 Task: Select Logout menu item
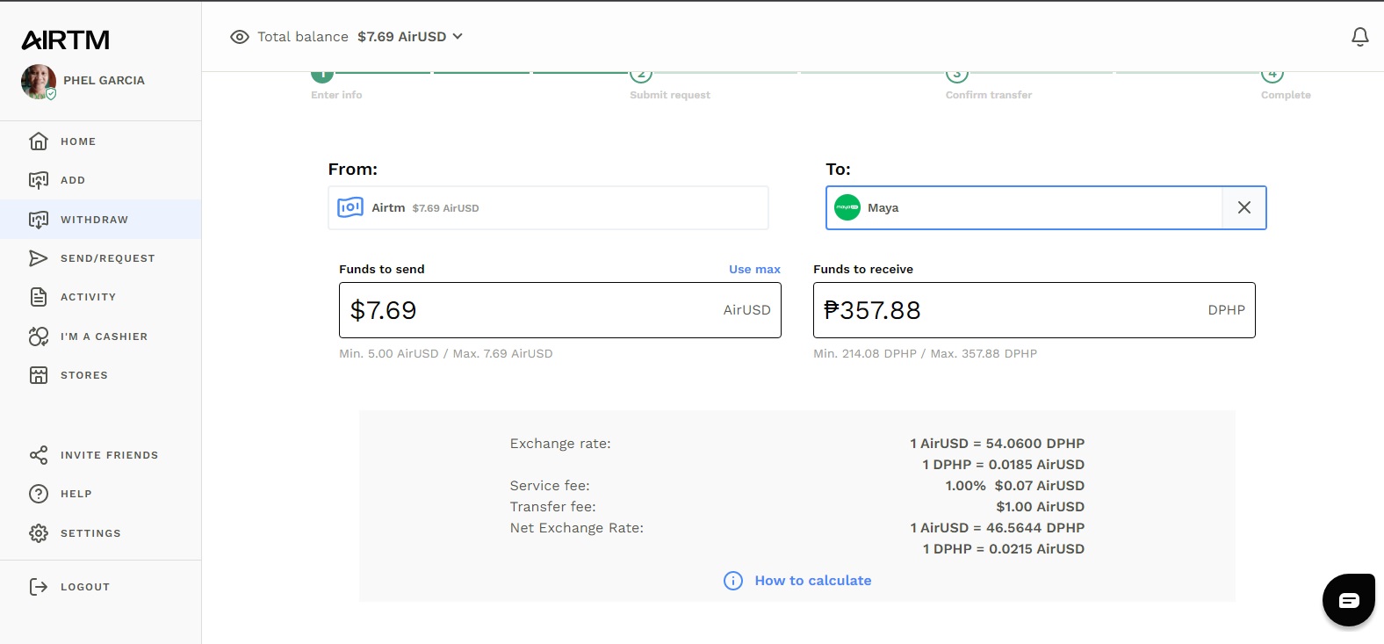100,587
